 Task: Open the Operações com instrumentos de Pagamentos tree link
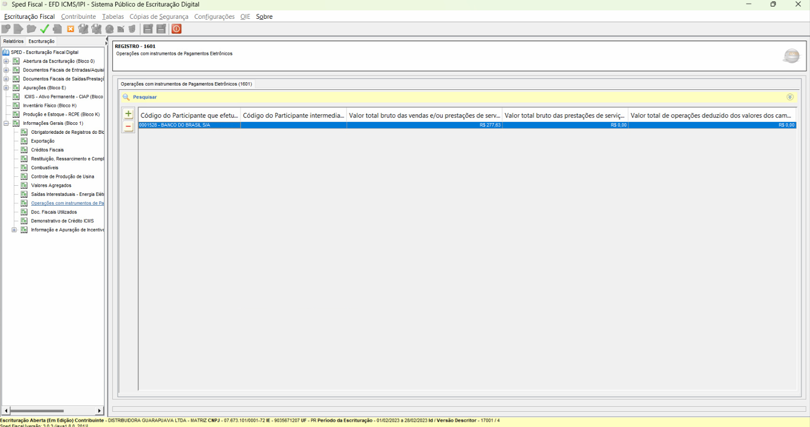67,203
